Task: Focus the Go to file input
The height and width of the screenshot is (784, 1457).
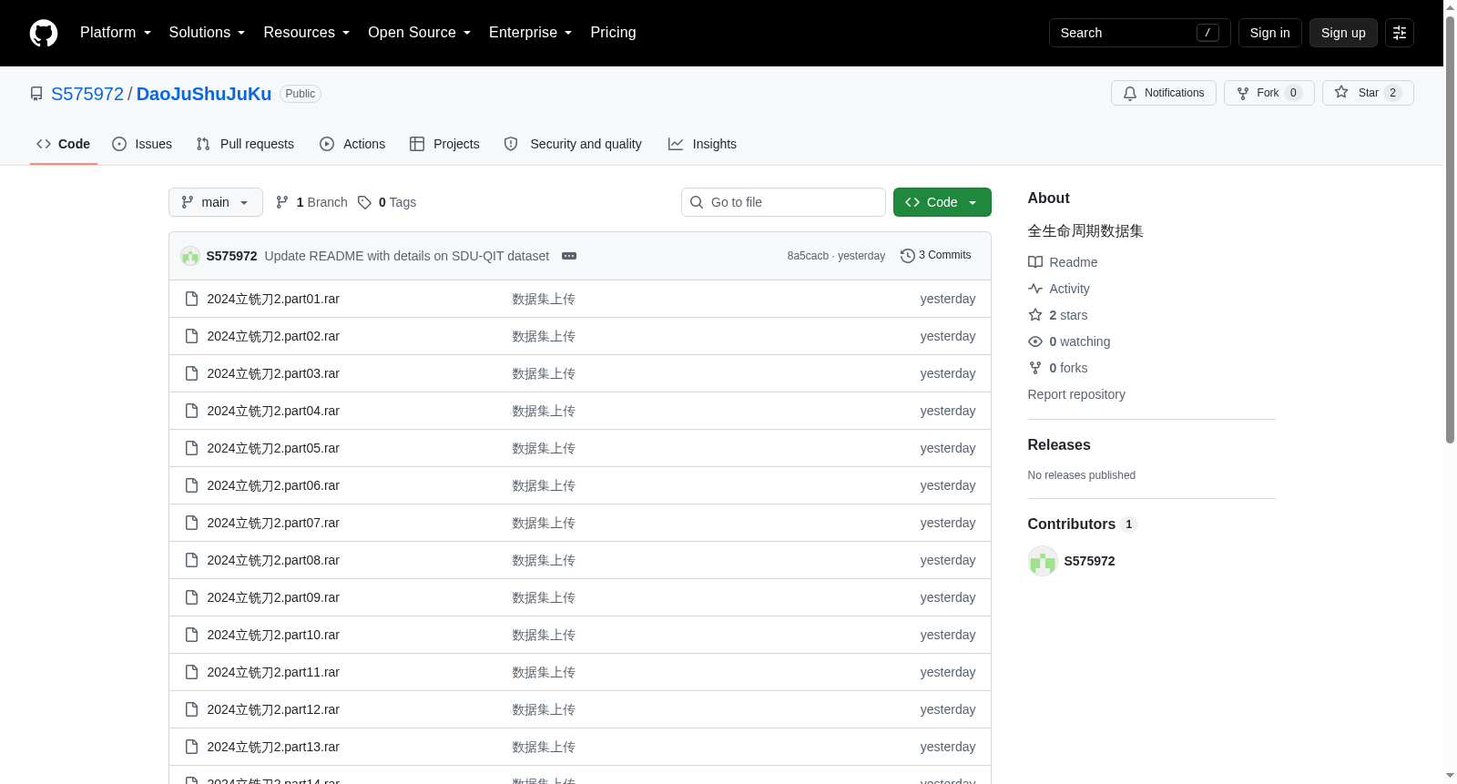Action: pos(783,202)
